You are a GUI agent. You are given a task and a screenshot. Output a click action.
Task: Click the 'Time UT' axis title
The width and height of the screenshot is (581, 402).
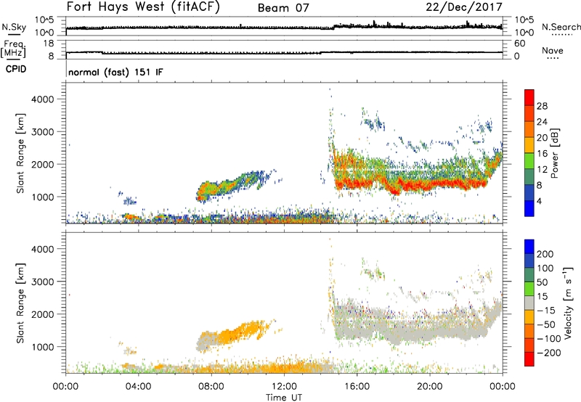[284, 398]
